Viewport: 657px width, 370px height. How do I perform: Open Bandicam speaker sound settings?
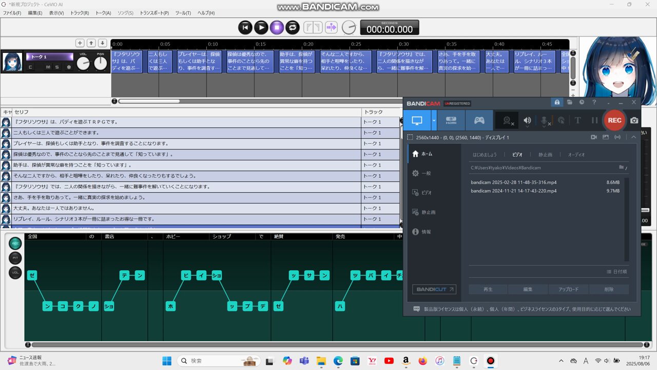[527, 120]
